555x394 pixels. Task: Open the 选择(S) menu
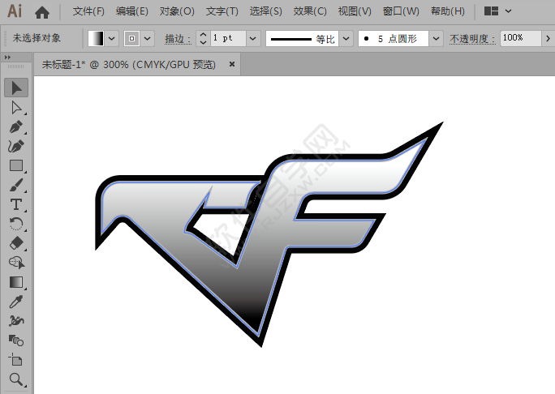click(x=266, y=11)
